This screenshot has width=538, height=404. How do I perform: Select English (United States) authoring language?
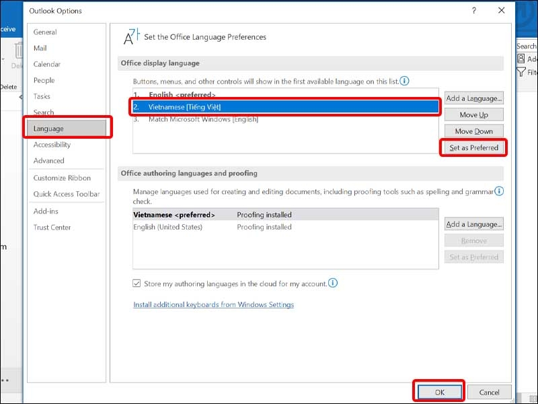285,227
